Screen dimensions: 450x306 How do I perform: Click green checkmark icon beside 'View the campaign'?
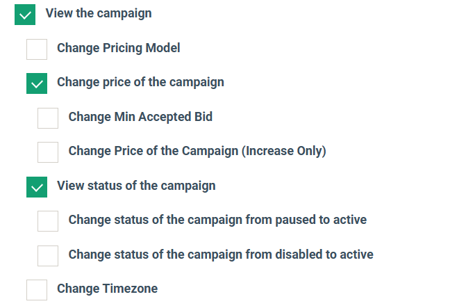[25, 15]
